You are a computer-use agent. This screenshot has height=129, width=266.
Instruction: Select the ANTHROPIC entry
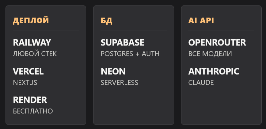214,72
